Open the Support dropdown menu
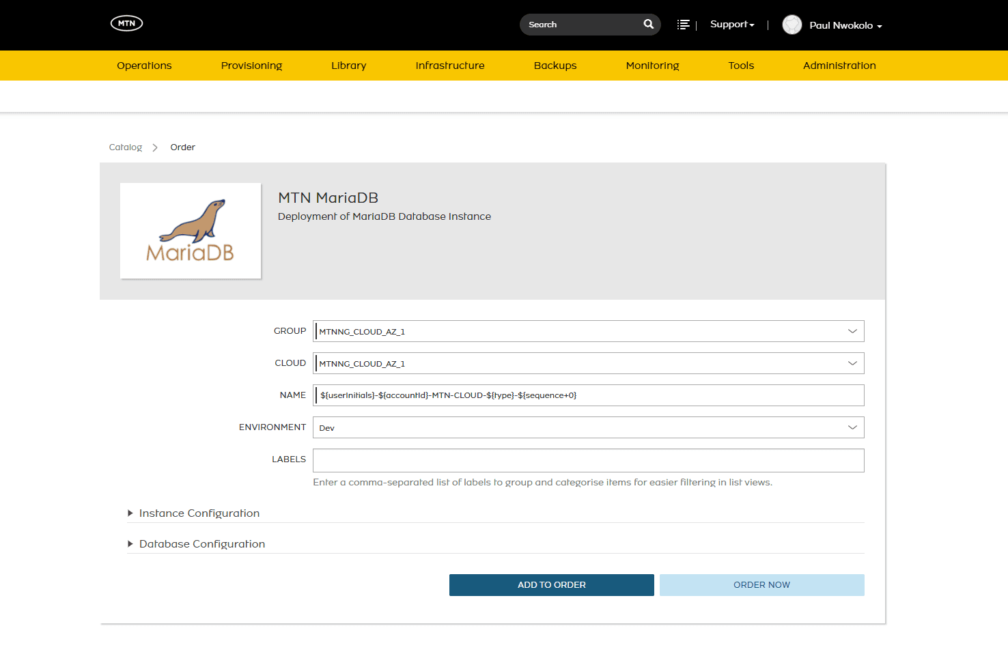The height and width of the screenshot is (652, 1008). tap(732, 25)
